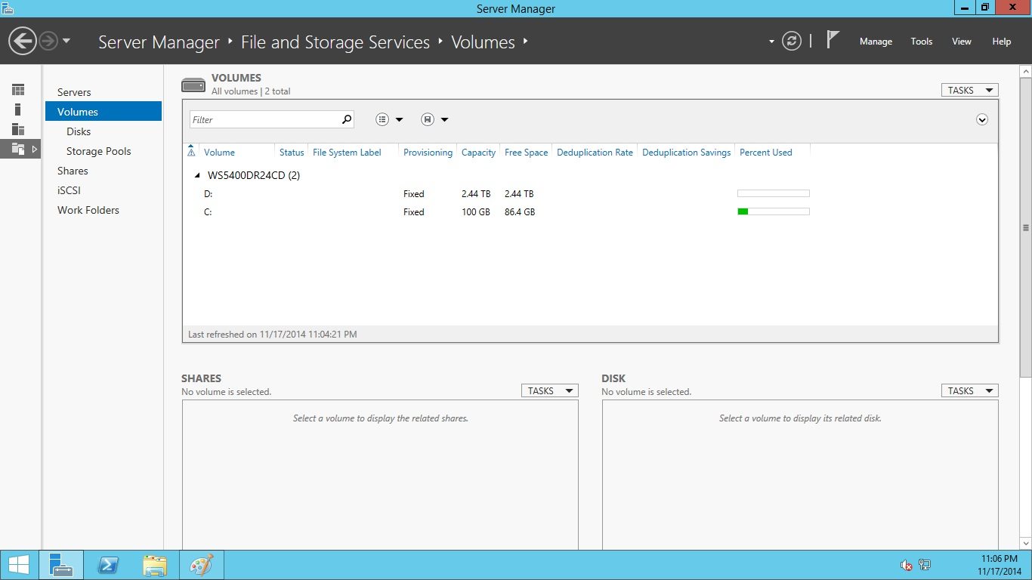This screenshot has height=580, width=1032.
Task: Open the Windows Start button
Action: coord(18,565)
